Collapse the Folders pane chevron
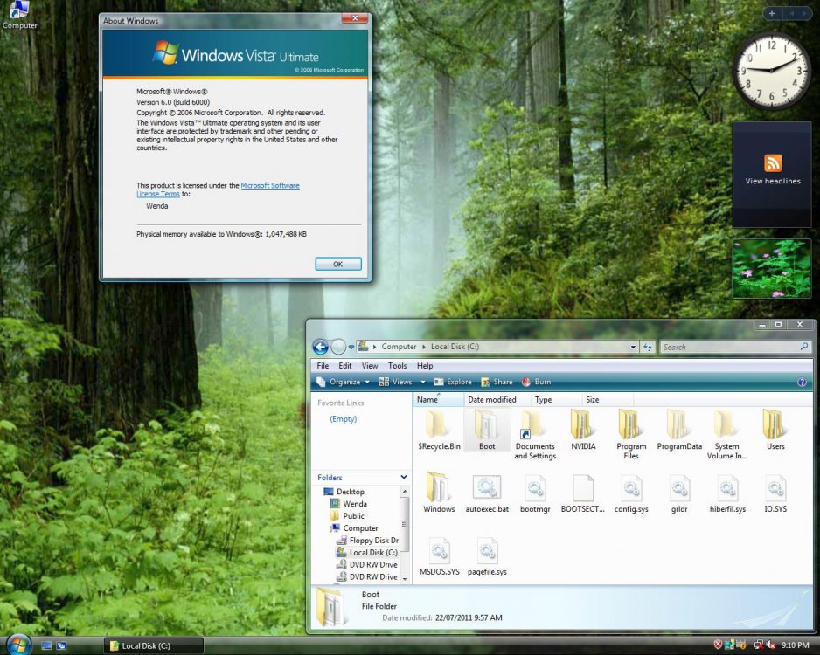This screenshot has width=820, height=655. tap(404, 478)
